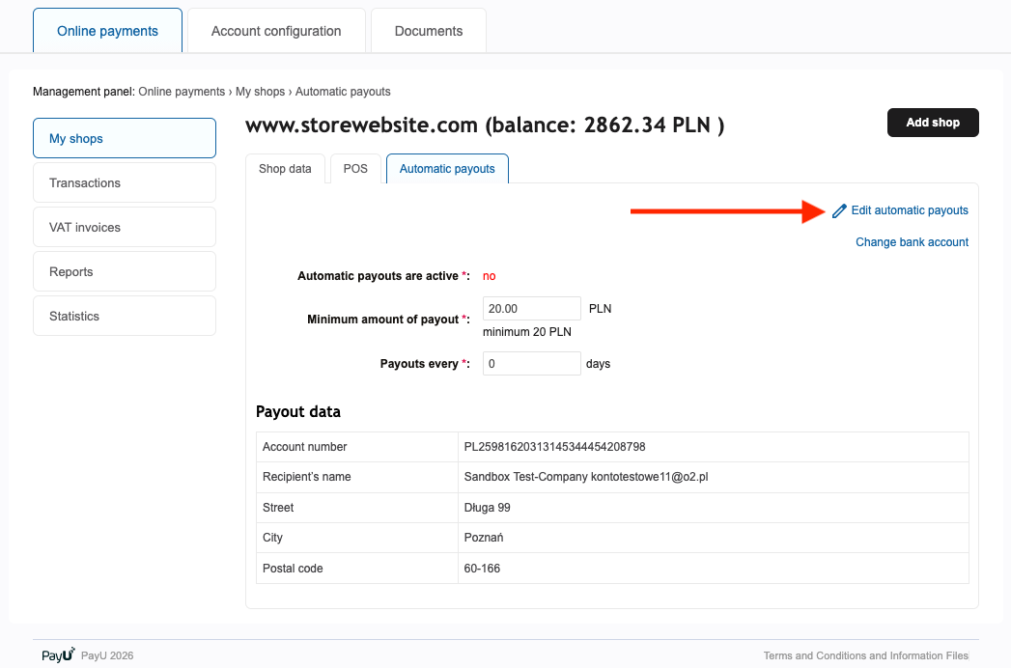The height and width of the screenshot is (668, 1011).
Task: Select the Online payments tab
Action: 107,31
